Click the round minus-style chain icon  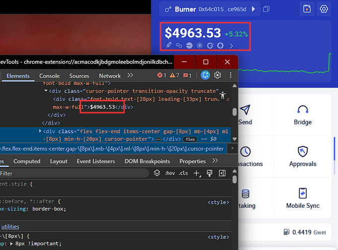coord(189,45)
